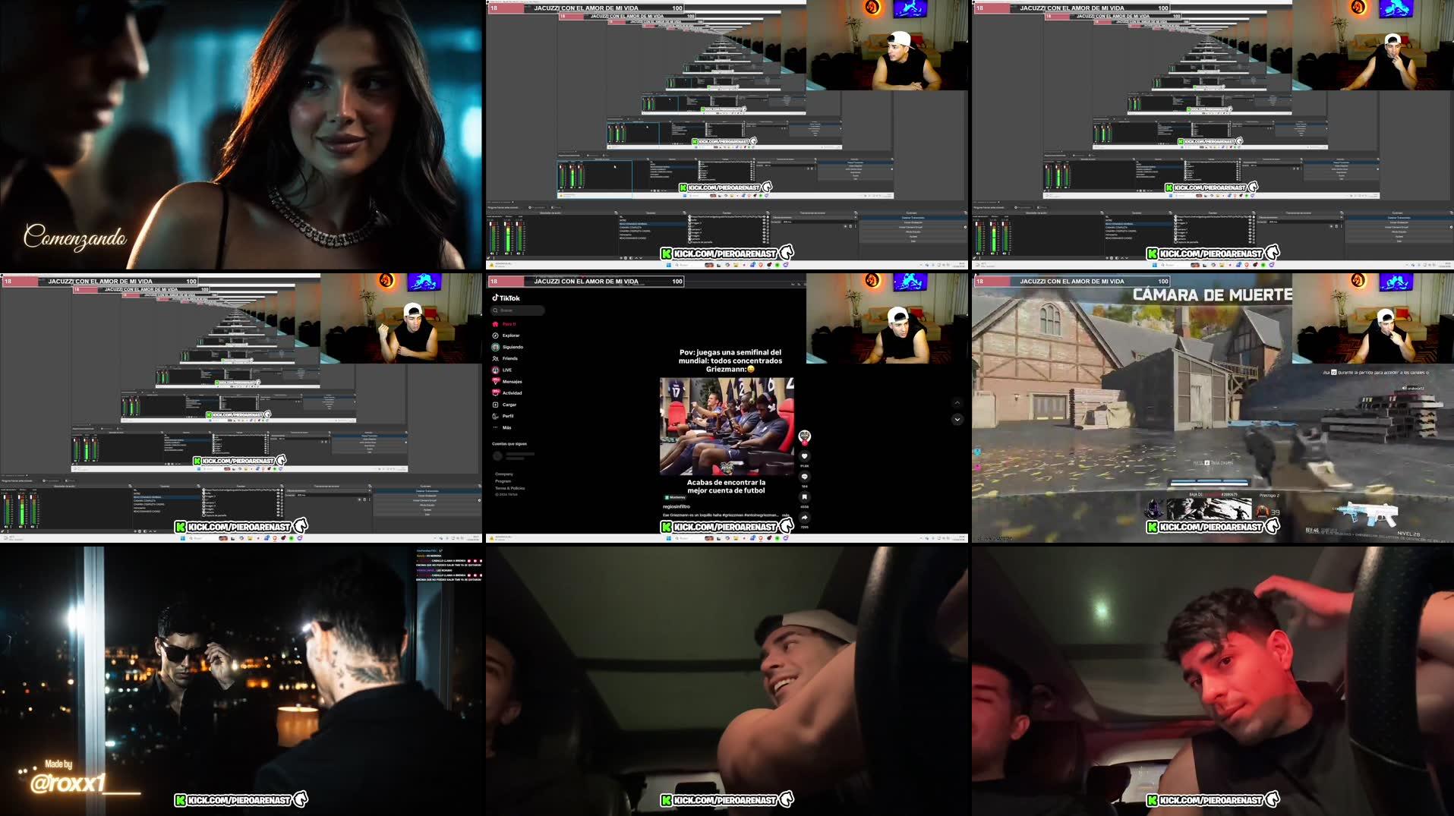Click the video author's round avatar
The height and width of the screenshot is (816, 1454).
pos(805,436)
